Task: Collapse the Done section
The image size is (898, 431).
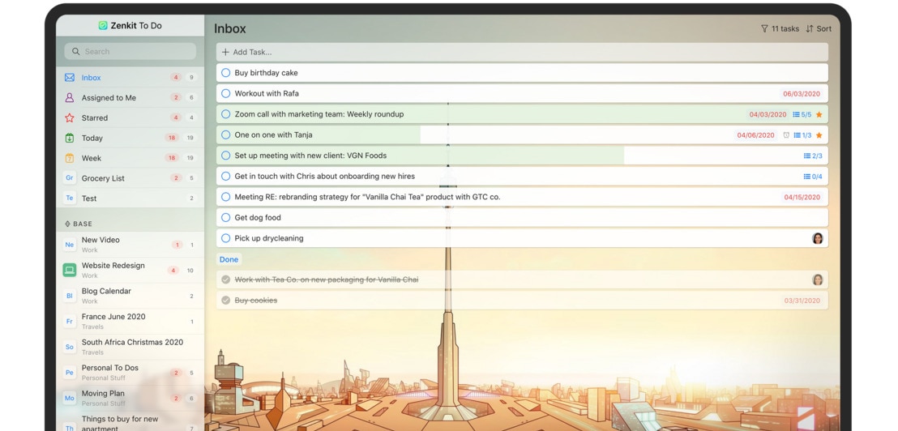Action: pos(229,260)
